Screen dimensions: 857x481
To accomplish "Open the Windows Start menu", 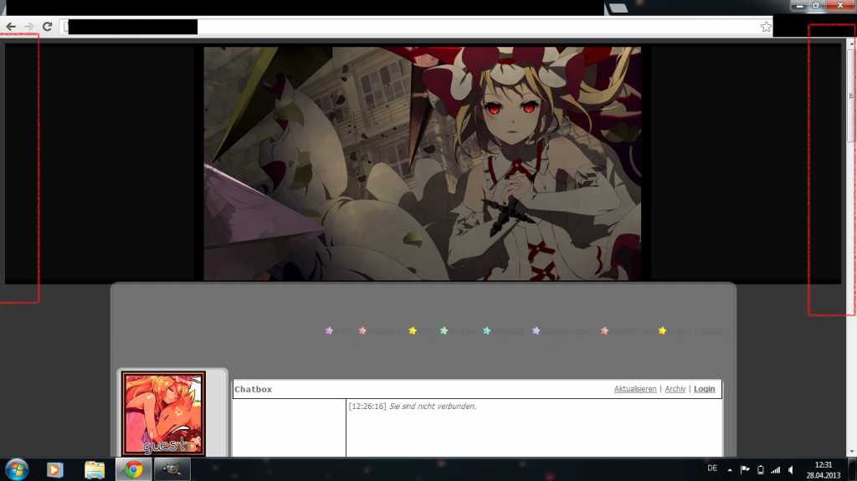I will [x=17, y=469].
